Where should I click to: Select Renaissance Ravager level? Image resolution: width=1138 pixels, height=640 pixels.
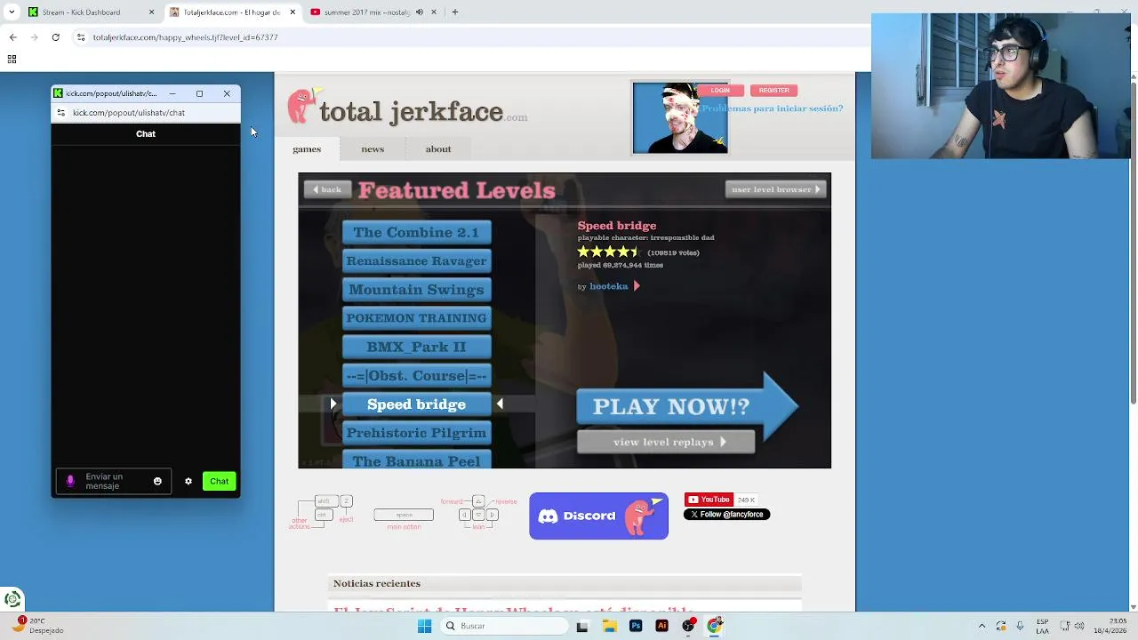click(x=416, y=261)
